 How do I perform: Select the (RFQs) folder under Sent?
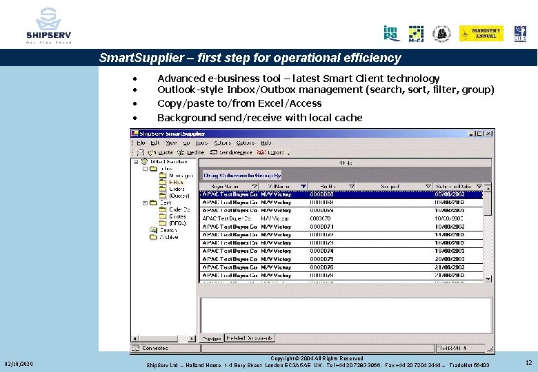(x=177, y=223)
